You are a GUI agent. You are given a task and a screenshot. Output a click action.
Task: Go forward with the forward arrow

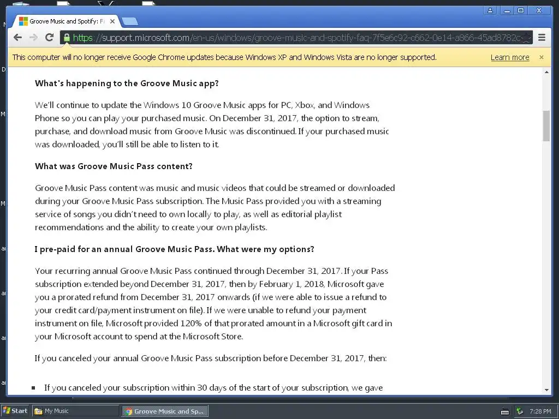pos(33,38)
